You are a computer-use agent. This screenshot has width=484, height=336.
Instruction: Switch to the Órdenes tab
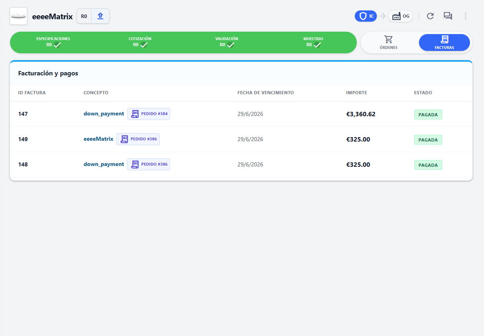coord(388,43)
